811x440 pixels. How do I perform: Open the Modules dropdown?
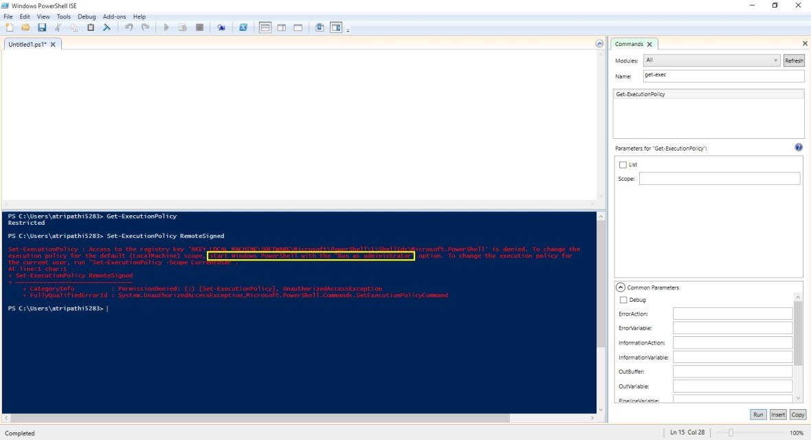tap(711, 60)
